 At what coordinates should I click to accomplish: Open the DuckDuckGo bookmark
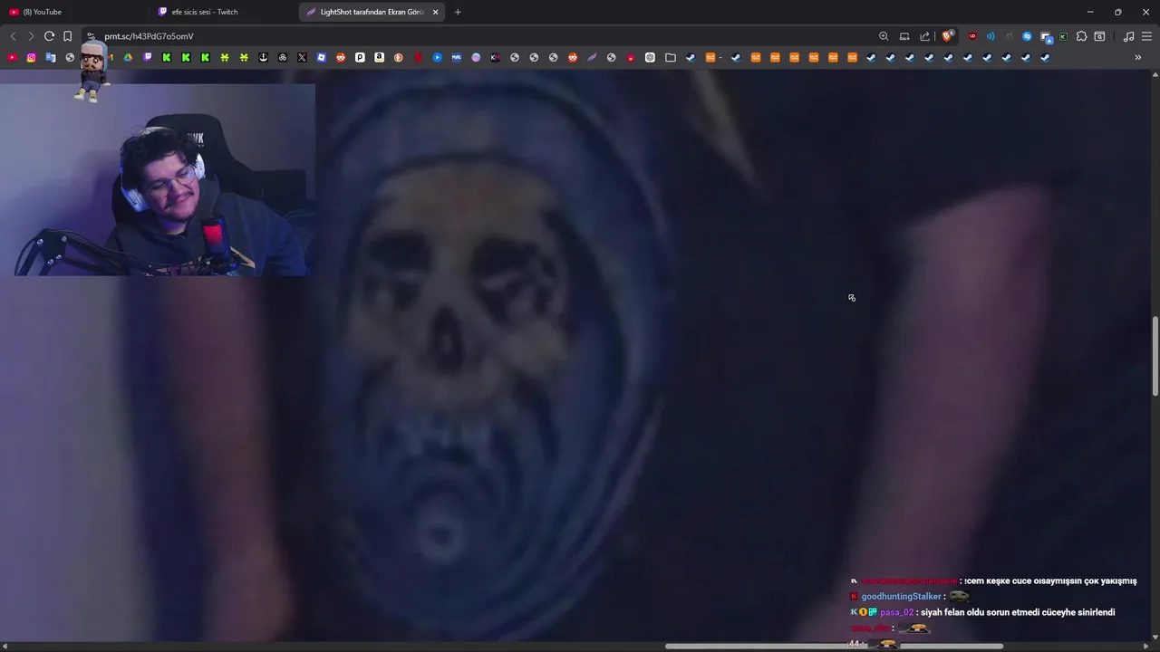point(399,57)
